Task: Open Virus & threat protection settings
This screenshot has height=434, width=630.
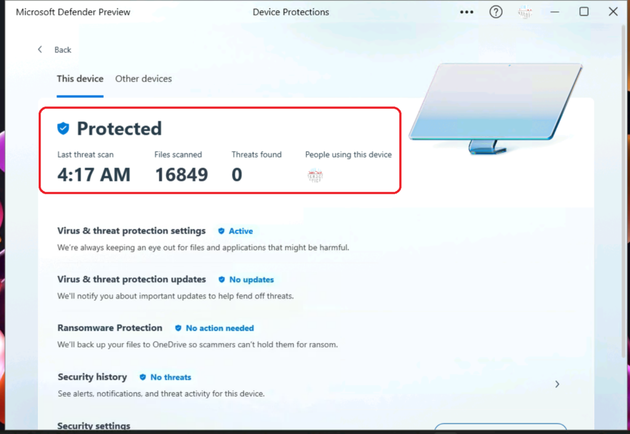Action: 132,231
